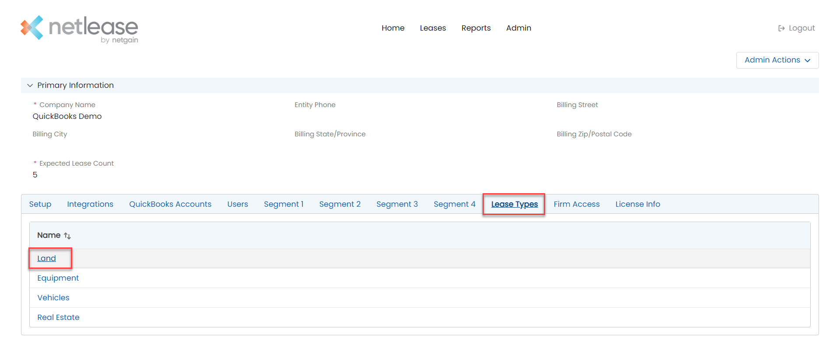Click the Billing State/Province field label
This screenshot has height=351, width=840.
(x=330, y=134)
